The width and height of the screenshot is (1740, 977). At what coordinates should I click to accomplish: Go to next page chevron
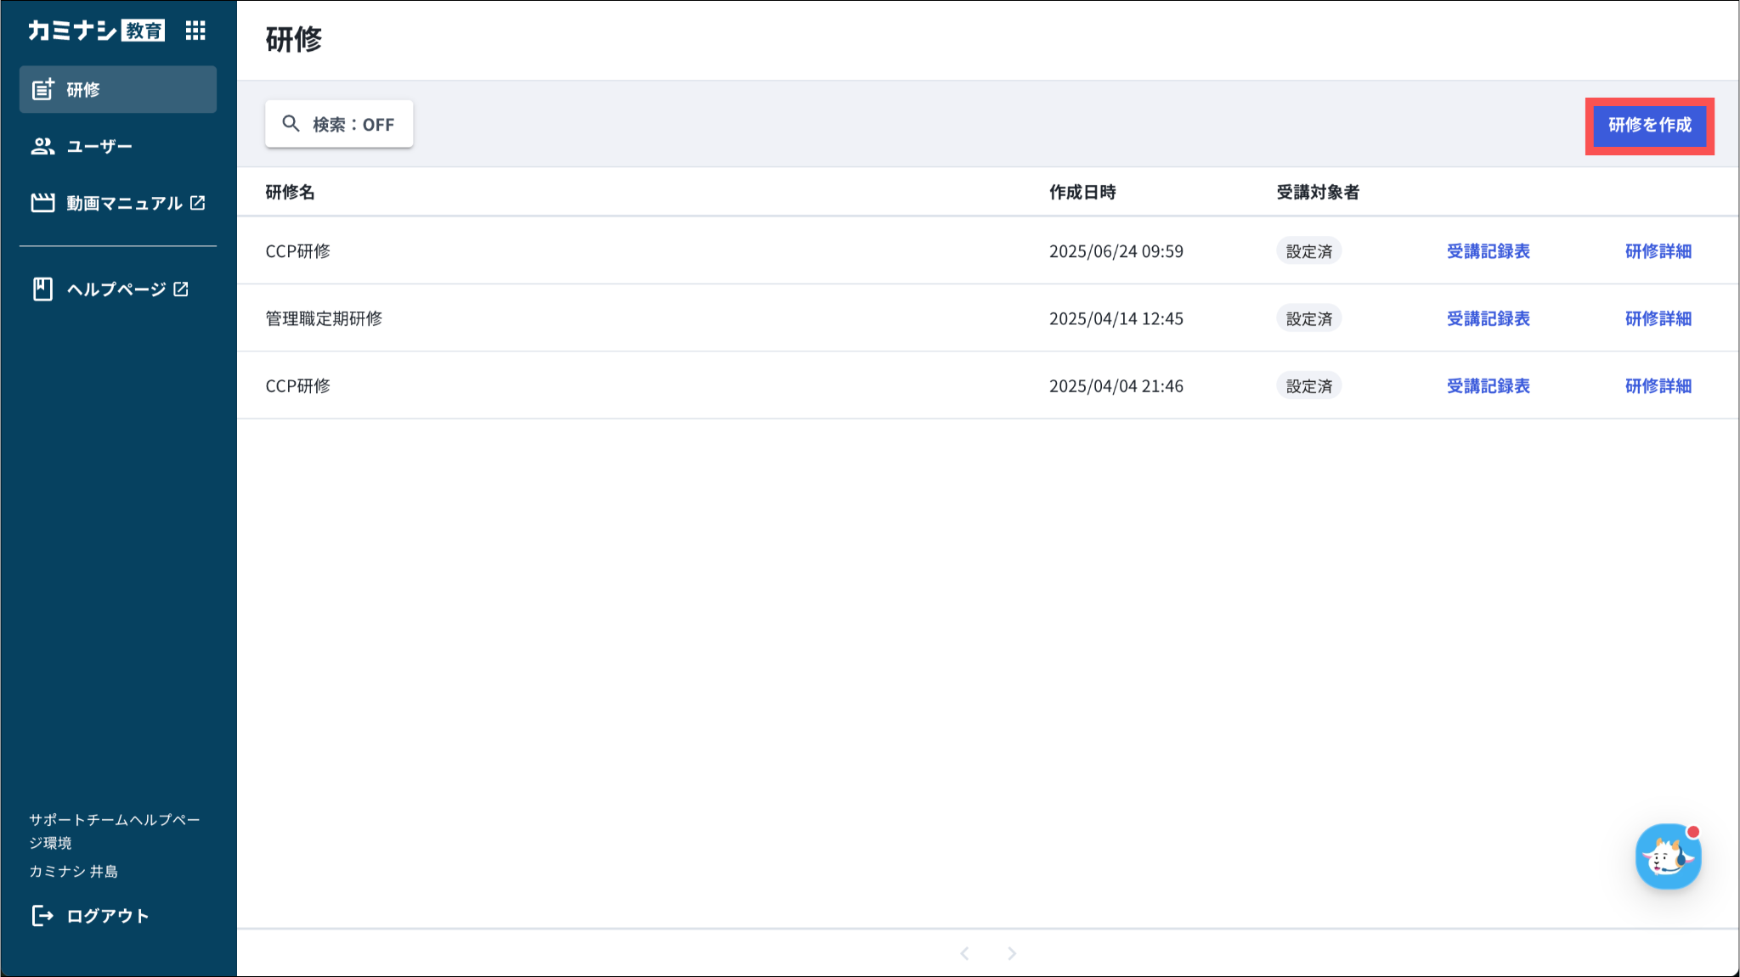1011,953
